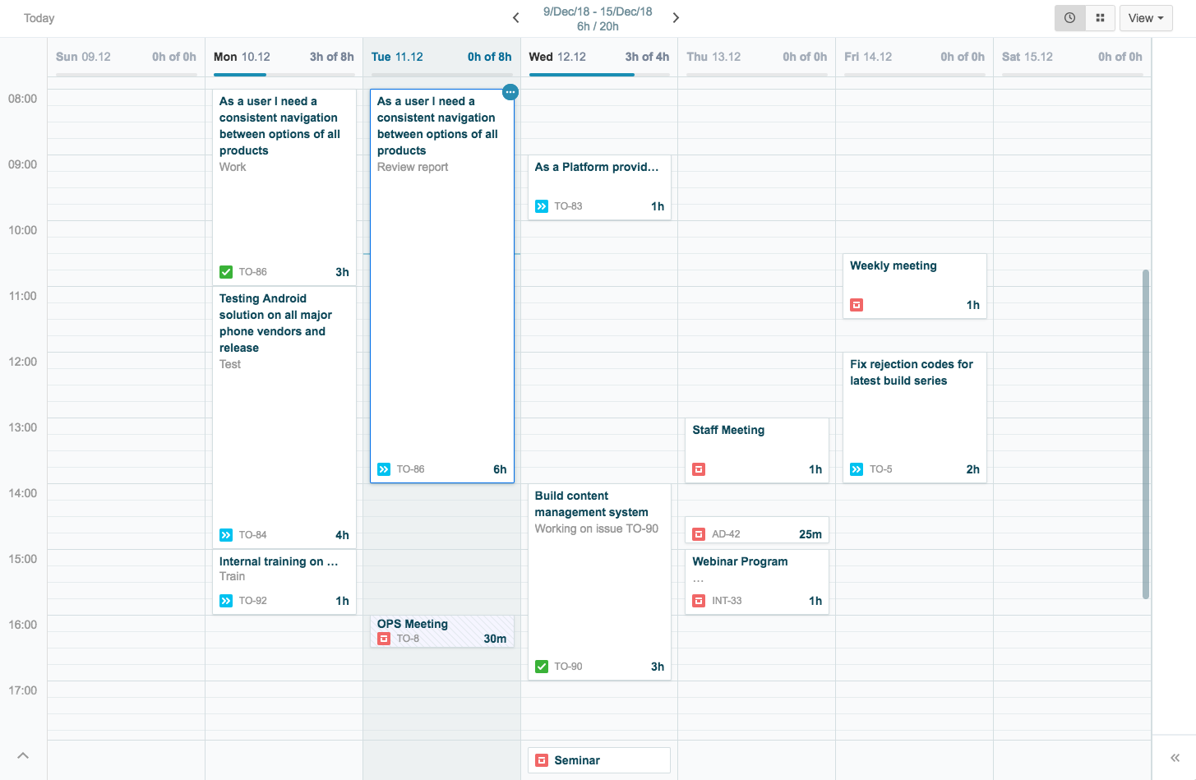Toggle the green completion check on TO-90
1196x780 pixels.
[542, 667]
